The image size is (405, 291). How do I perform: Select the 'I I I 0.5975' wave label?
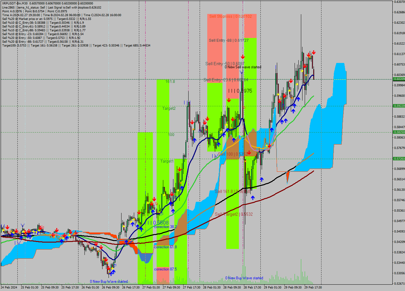(240, 91)
